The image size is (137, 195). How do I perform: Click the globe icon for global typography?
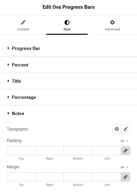click(x=117, y=129)
